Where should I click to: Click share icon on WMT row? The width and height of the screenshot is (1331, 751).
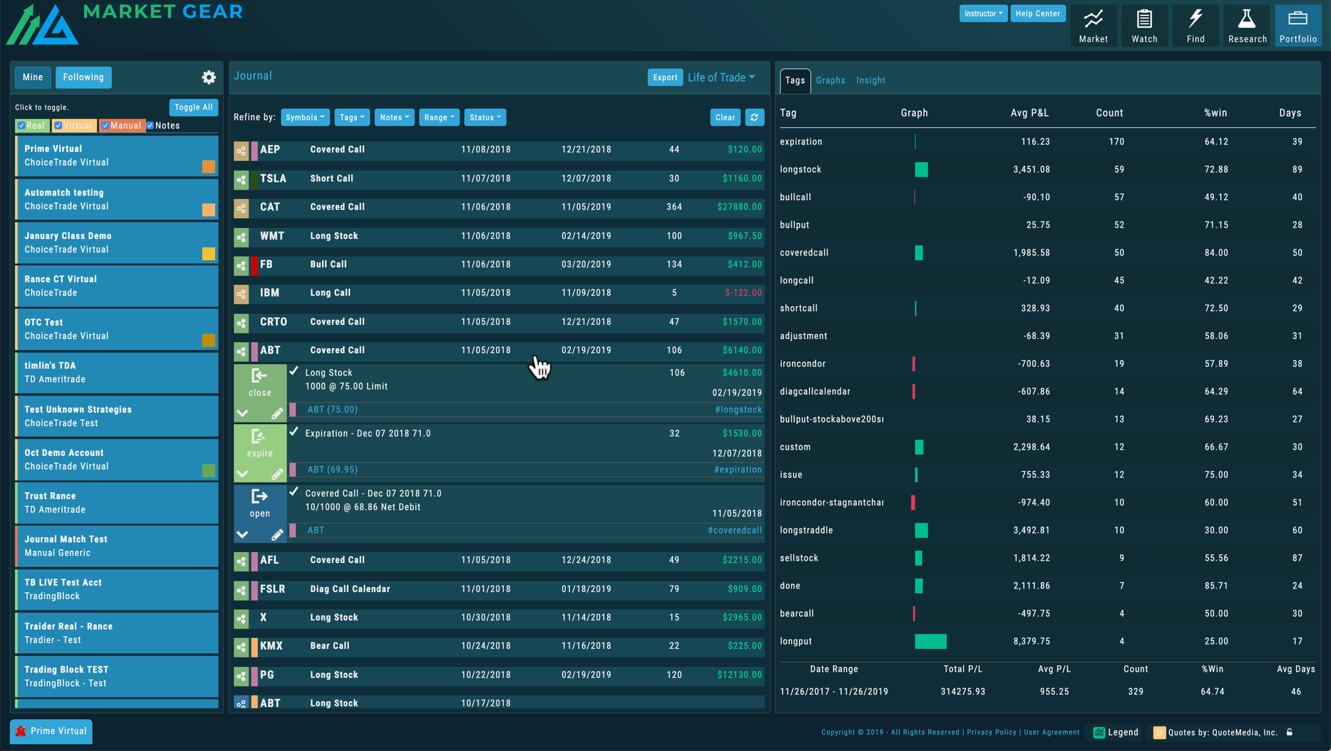[241, 237]
